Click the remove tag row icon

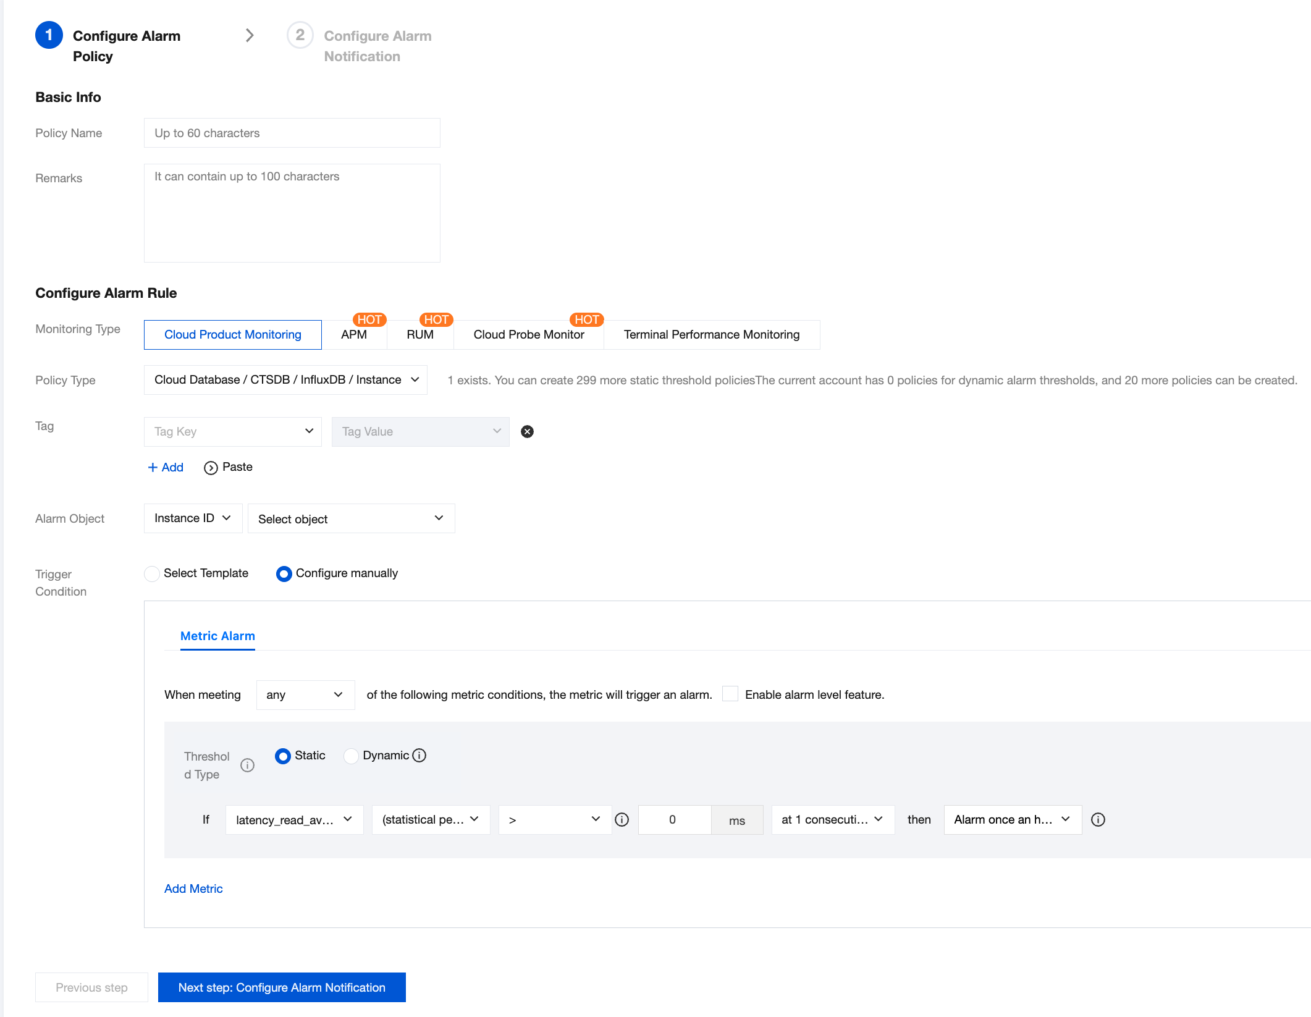(527, 432)
